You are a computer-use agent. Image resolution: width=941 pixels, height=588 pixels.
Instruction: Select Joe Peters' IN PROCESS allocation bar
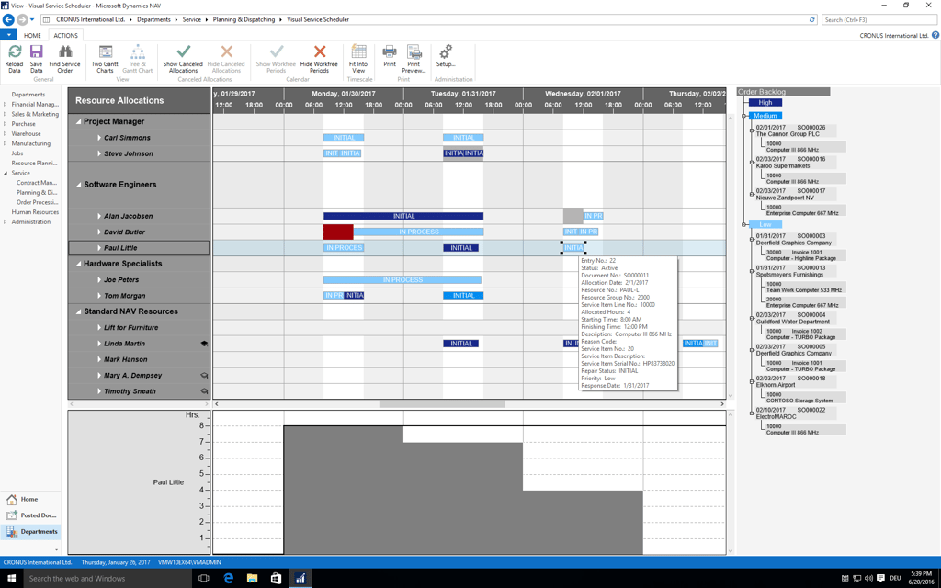402,279
